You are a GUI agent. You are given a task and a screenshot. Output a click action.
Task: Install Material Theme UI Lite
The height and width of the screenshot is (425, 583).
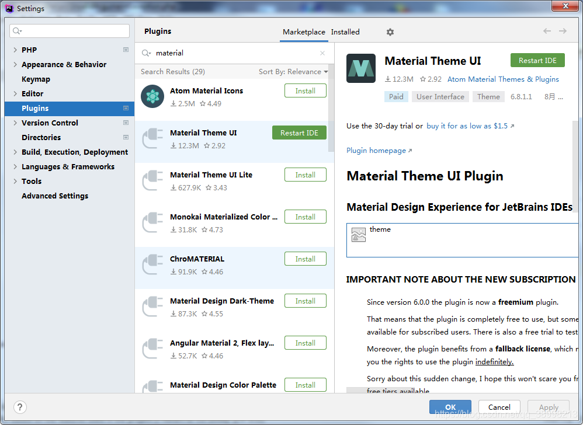click(306, 175)
